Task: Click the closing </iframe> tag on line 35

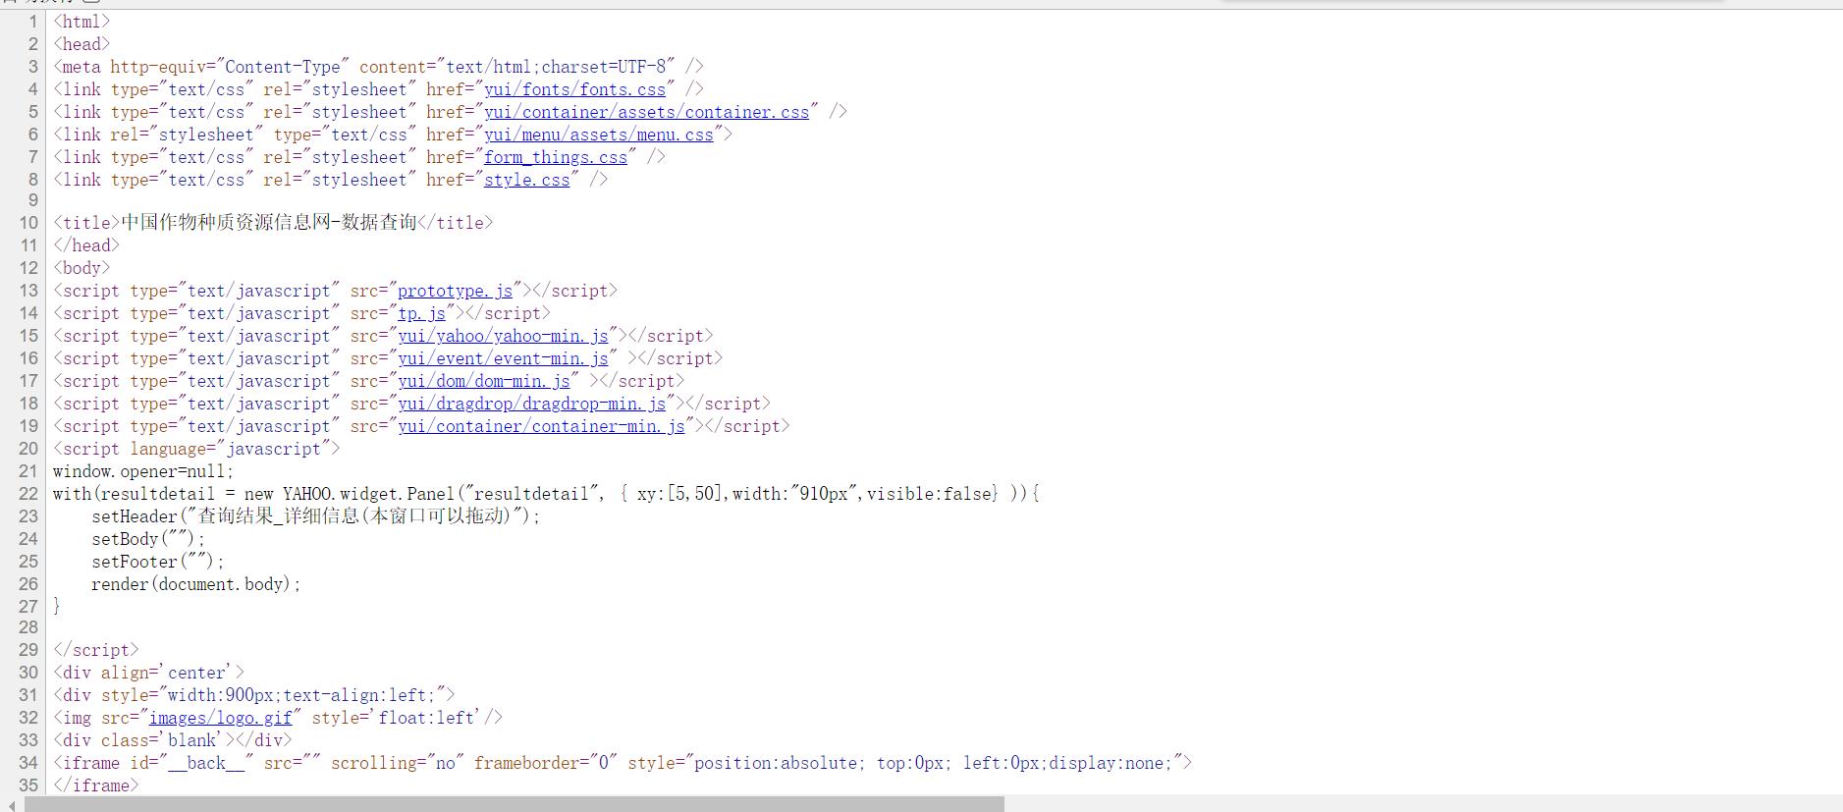Action: tap(95, 785)
